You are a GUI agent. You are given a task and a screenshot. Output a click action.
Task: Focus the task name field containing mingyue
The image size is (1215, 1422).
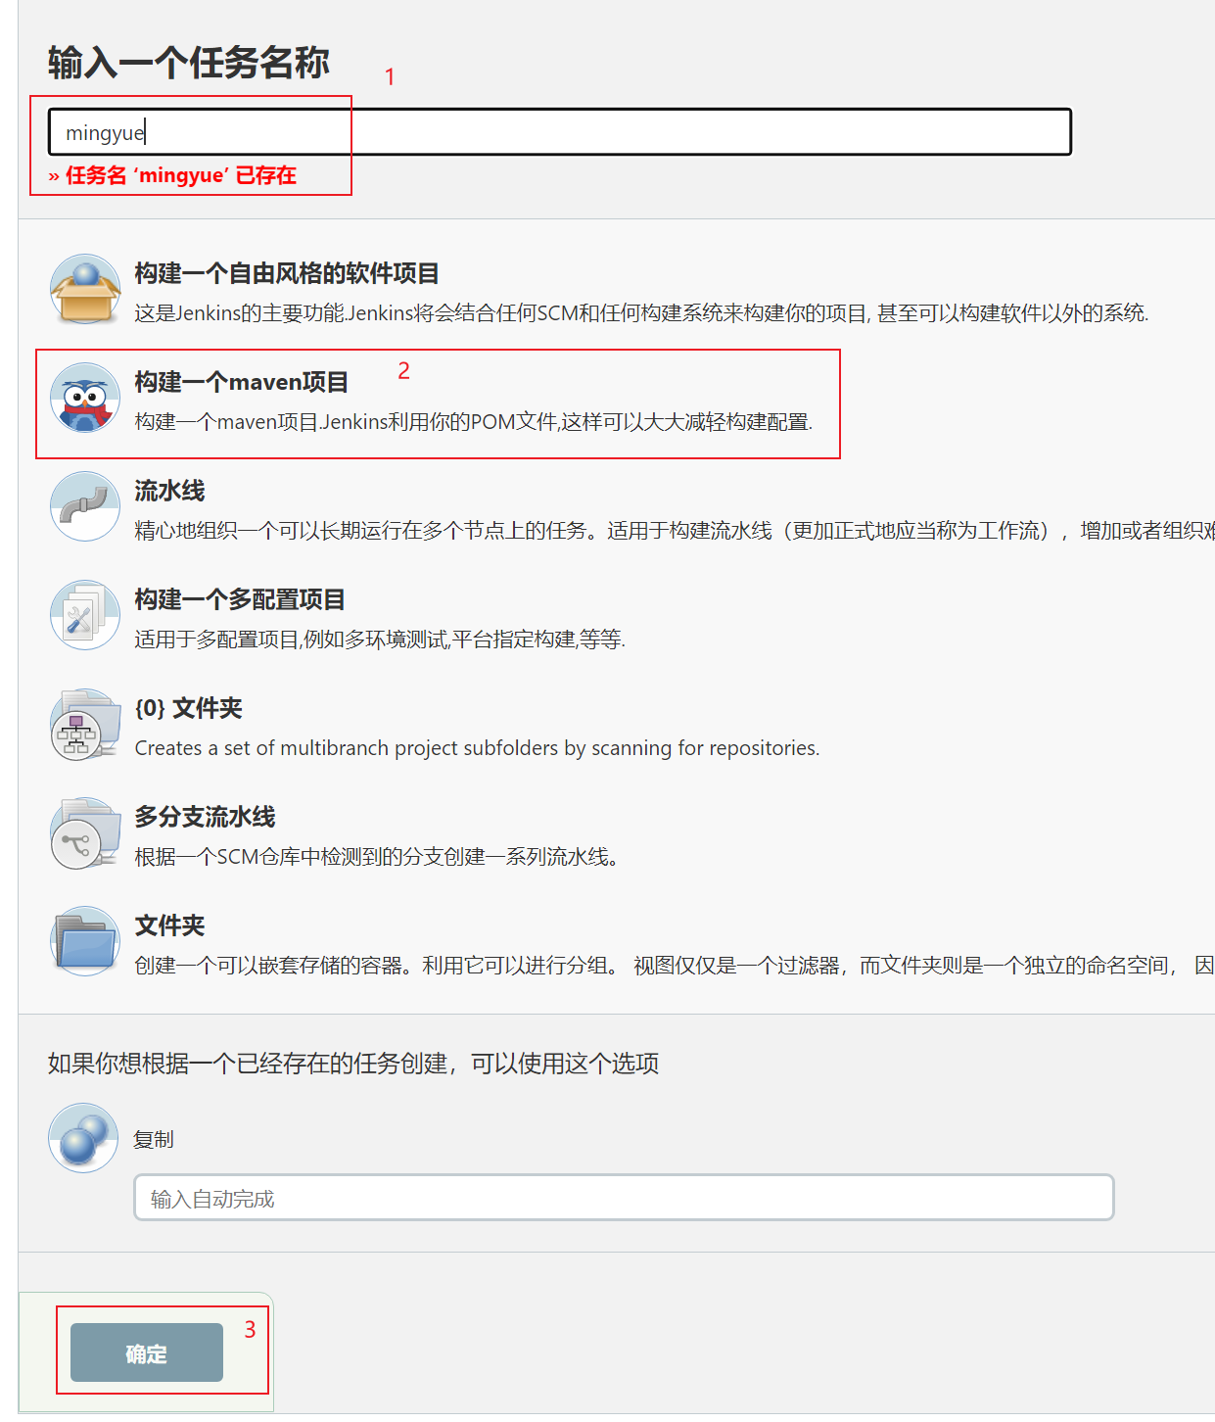pyautogui.click(x=560, y=132)
